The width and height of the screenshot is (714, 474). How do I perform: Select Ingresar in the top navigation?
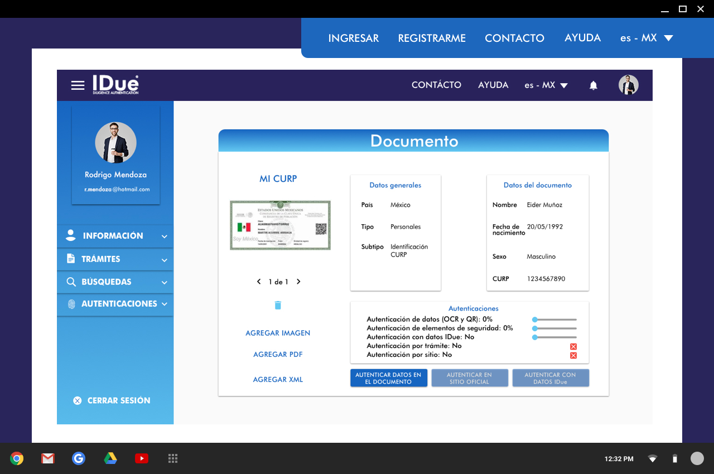[x=353, y=38]
